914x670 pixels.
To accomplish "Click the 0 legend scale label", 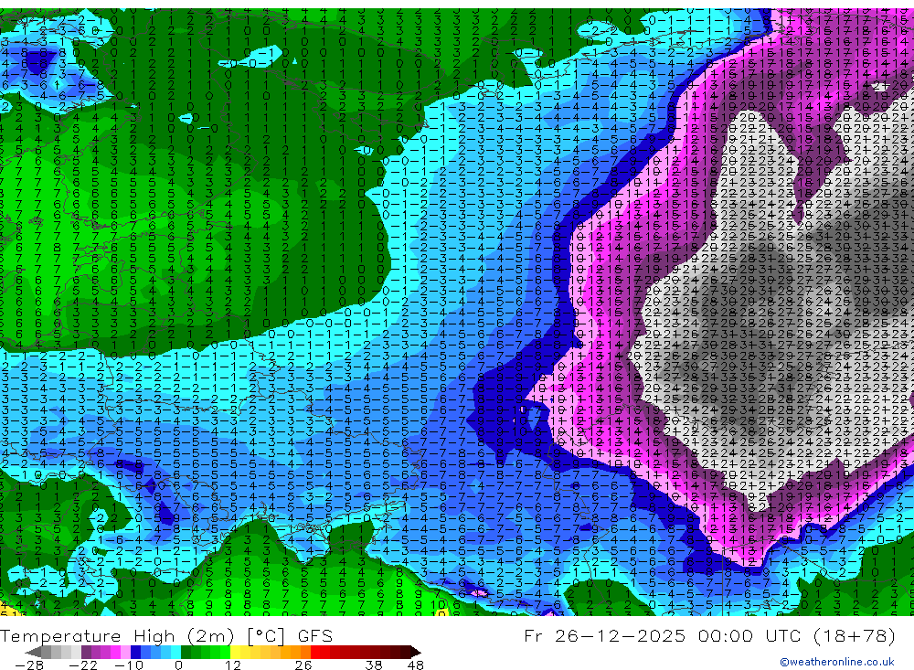I will click(x=178, y=665).
